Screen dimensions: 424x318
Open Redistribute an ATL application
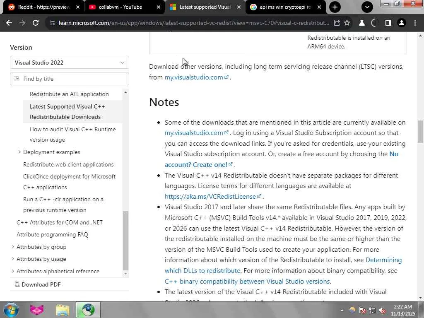69,94
